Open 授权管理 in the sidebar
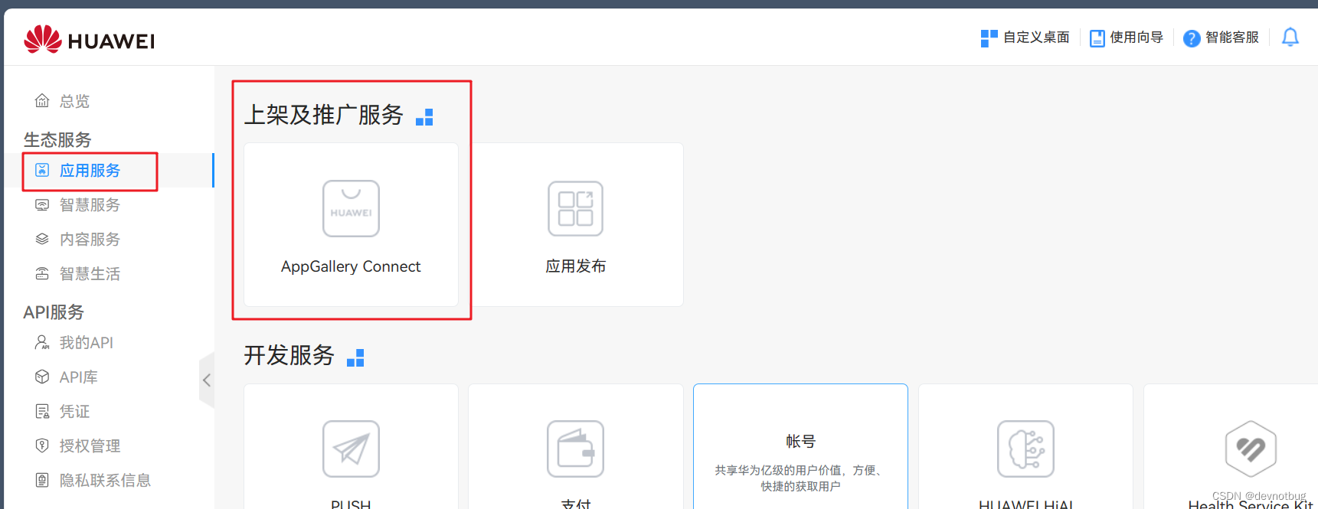 90,446
